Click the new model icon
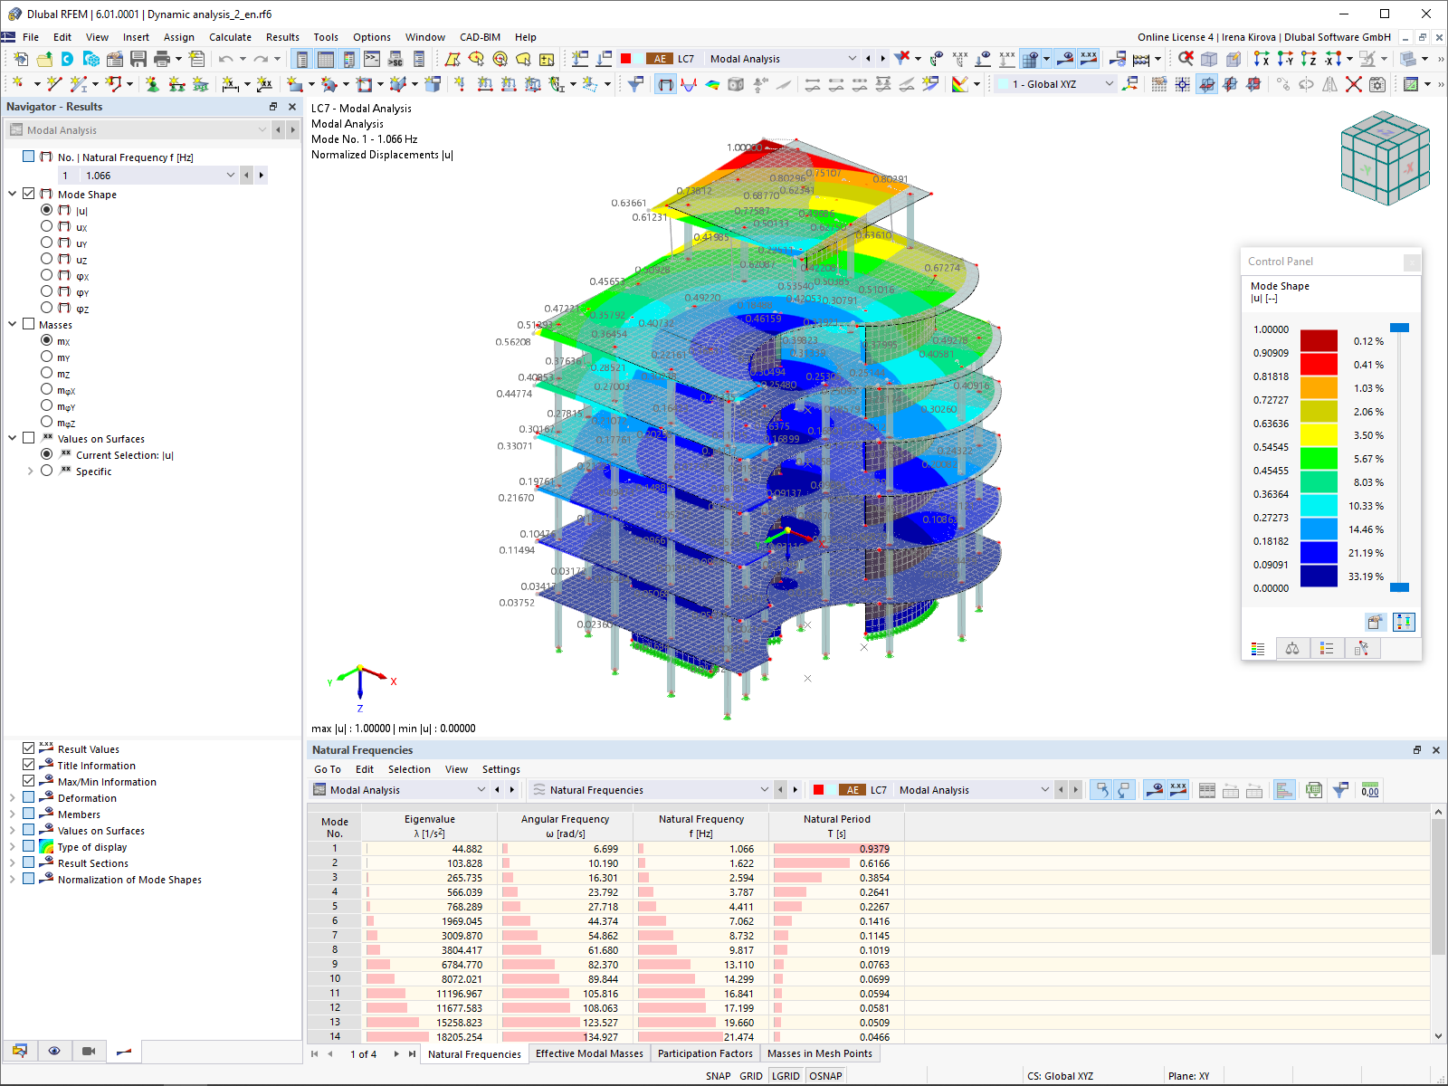 coord(21,59)
